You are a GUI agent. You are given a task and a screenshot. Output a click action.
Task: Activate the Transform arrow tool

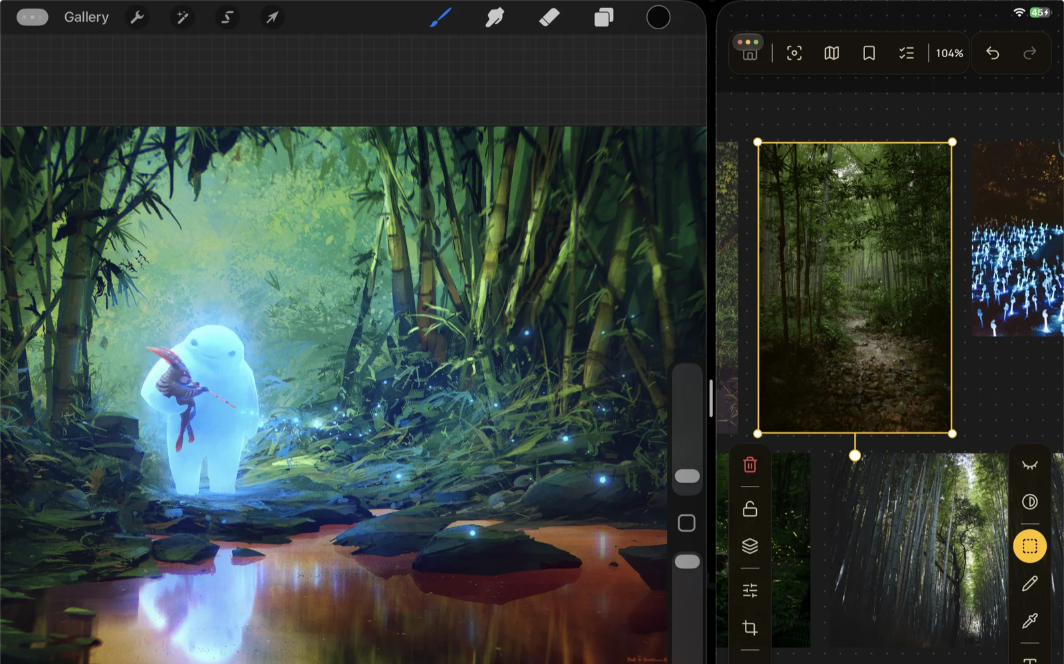(x=272, y=17)
